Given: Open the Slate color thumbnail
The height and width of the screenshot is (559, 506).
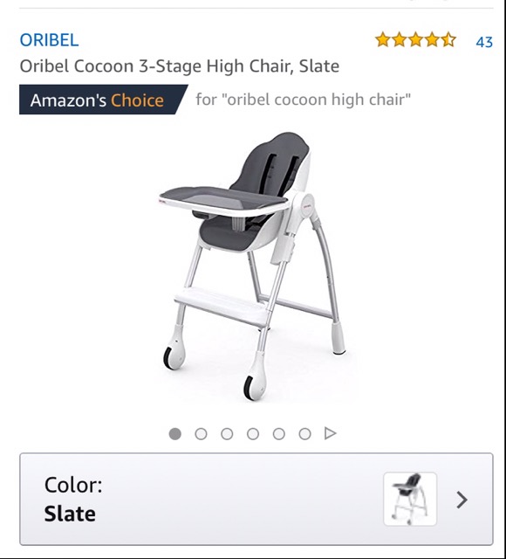Looking at the screenshot, I should 410,499.
